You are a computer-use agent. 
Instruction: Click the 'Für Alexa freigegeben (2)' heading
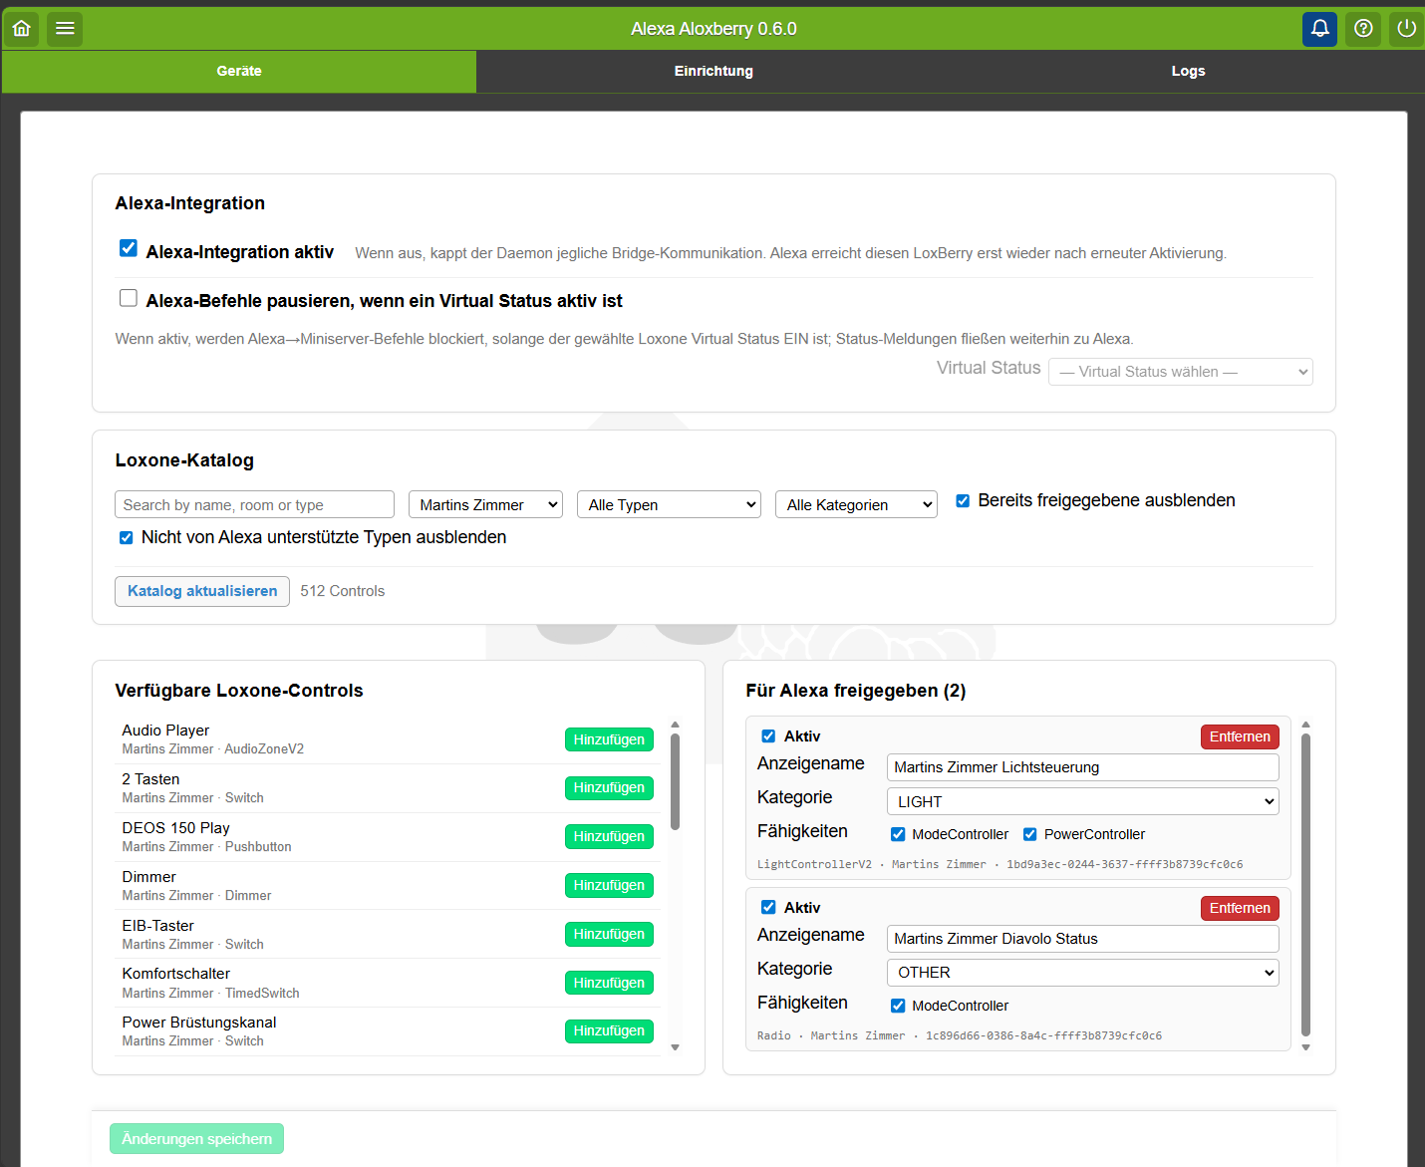(x=856, y=692)
